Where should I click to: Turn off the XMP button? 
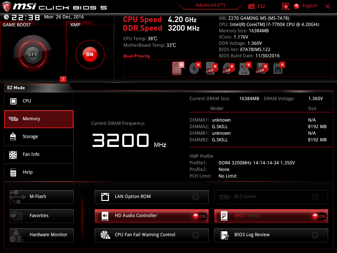click(x=90, y=54)
